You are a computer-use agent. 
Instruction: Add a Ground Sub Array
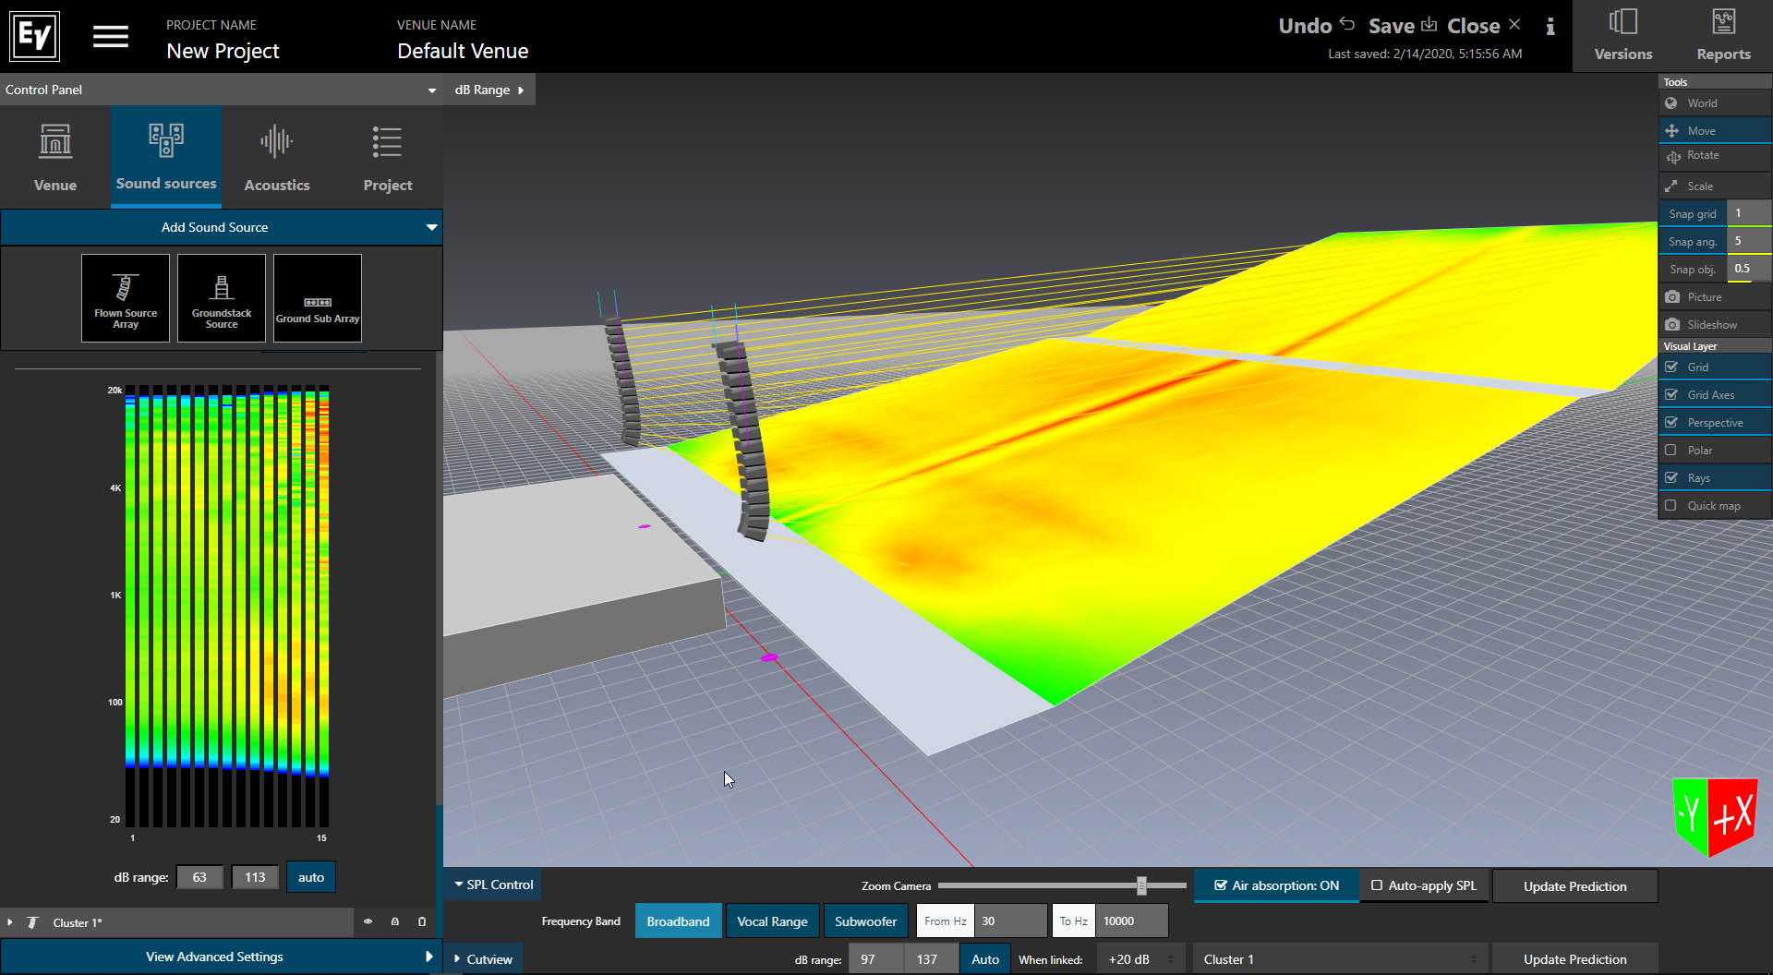tap(318, 298)
